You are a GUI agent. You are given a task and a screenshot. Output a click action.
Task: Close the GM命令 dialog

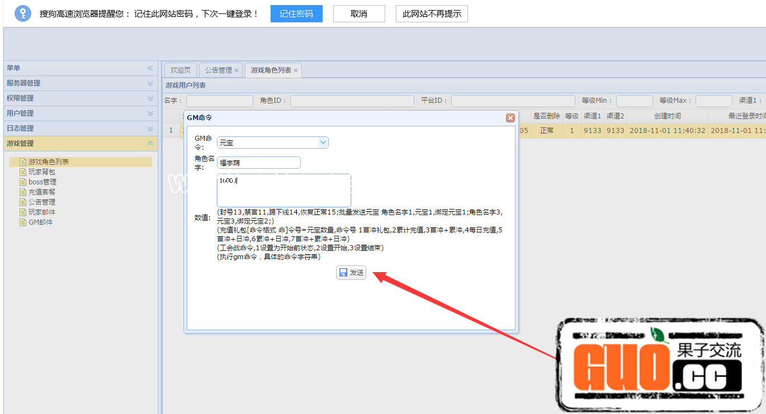tap(510, 118)
